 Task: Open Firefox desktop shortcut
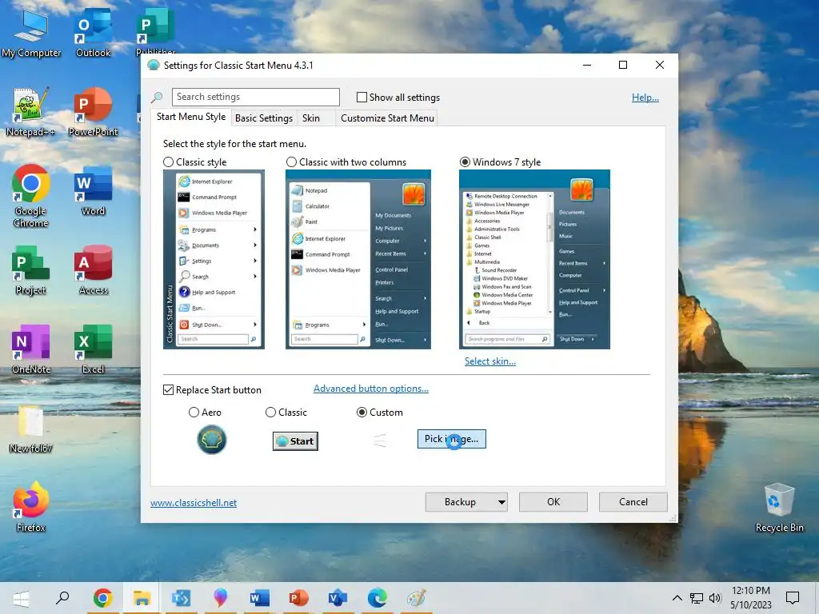[31, 506]
